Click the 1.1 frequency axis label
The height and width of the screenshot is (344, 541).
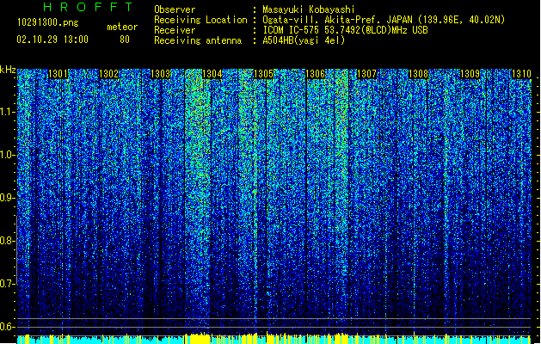[7, 112]
